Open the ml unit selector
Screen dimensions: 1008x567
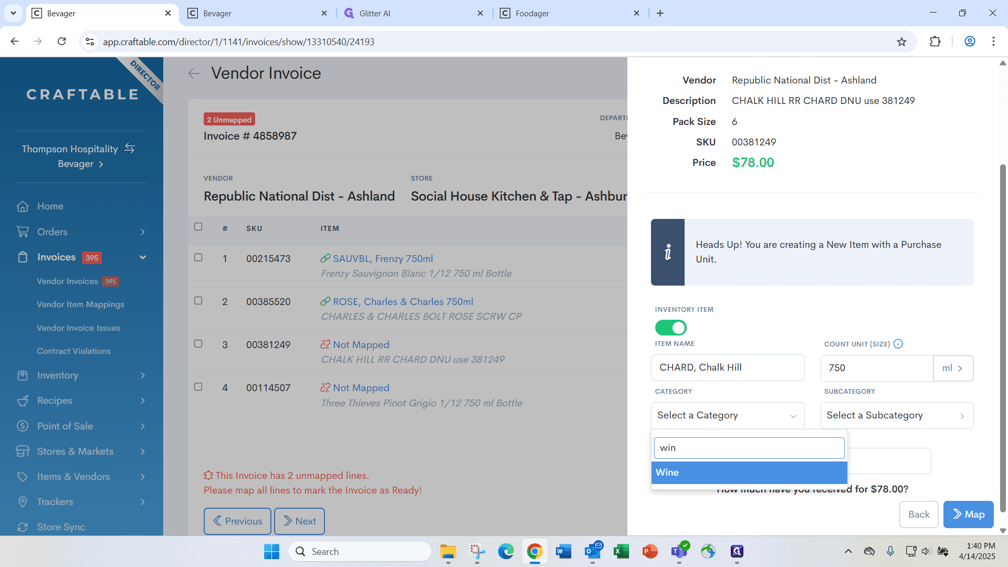coord(953,368)
